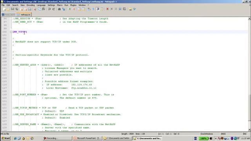Redo the edit via toolbar icon
Image resolution: width=251 pixels, height=141 pixels.
coord(54,9)
